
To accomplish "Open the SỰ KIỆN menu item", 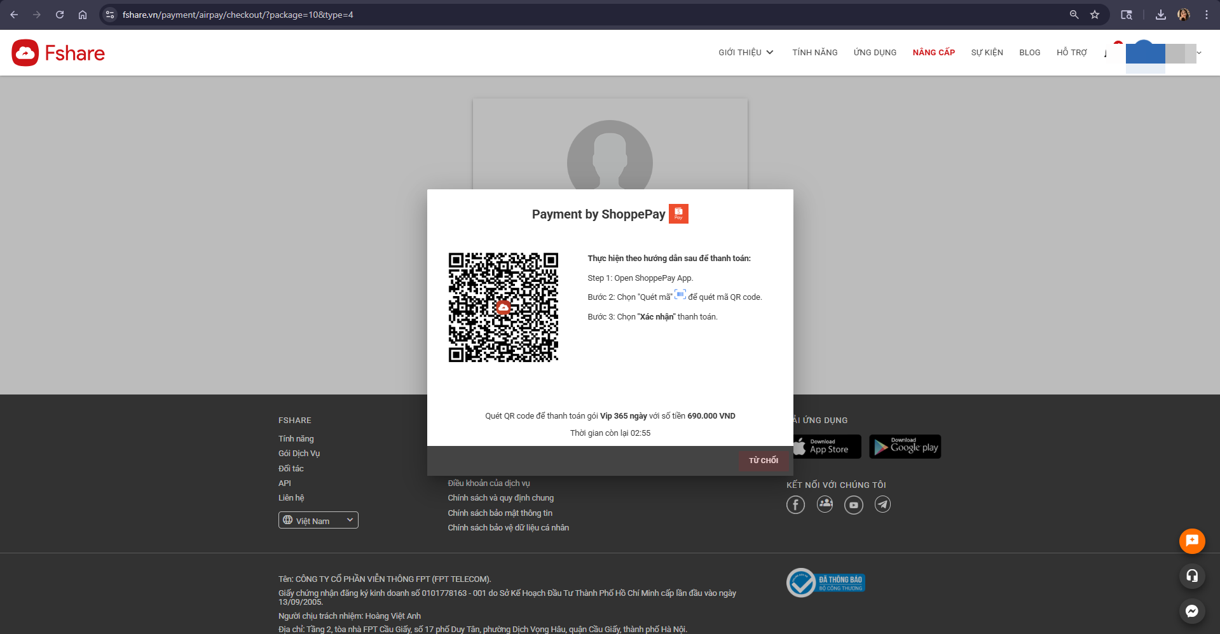I will click(x=987, y=53).
